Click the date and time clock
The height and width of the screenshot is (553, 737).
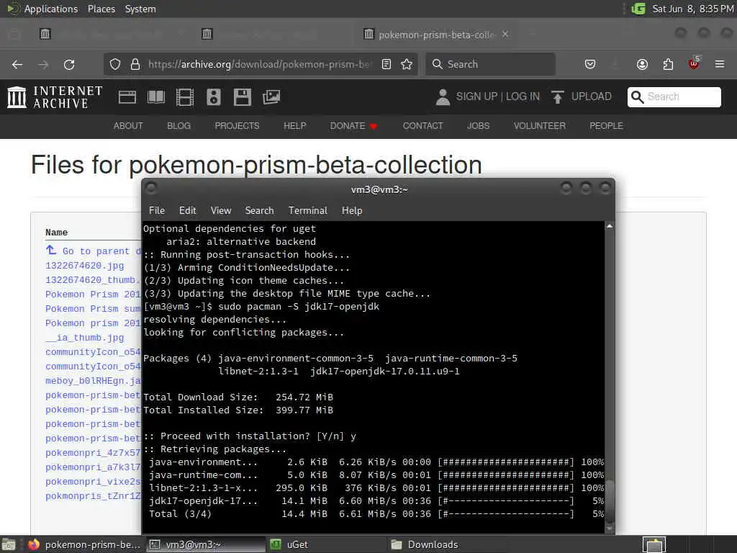693,9
